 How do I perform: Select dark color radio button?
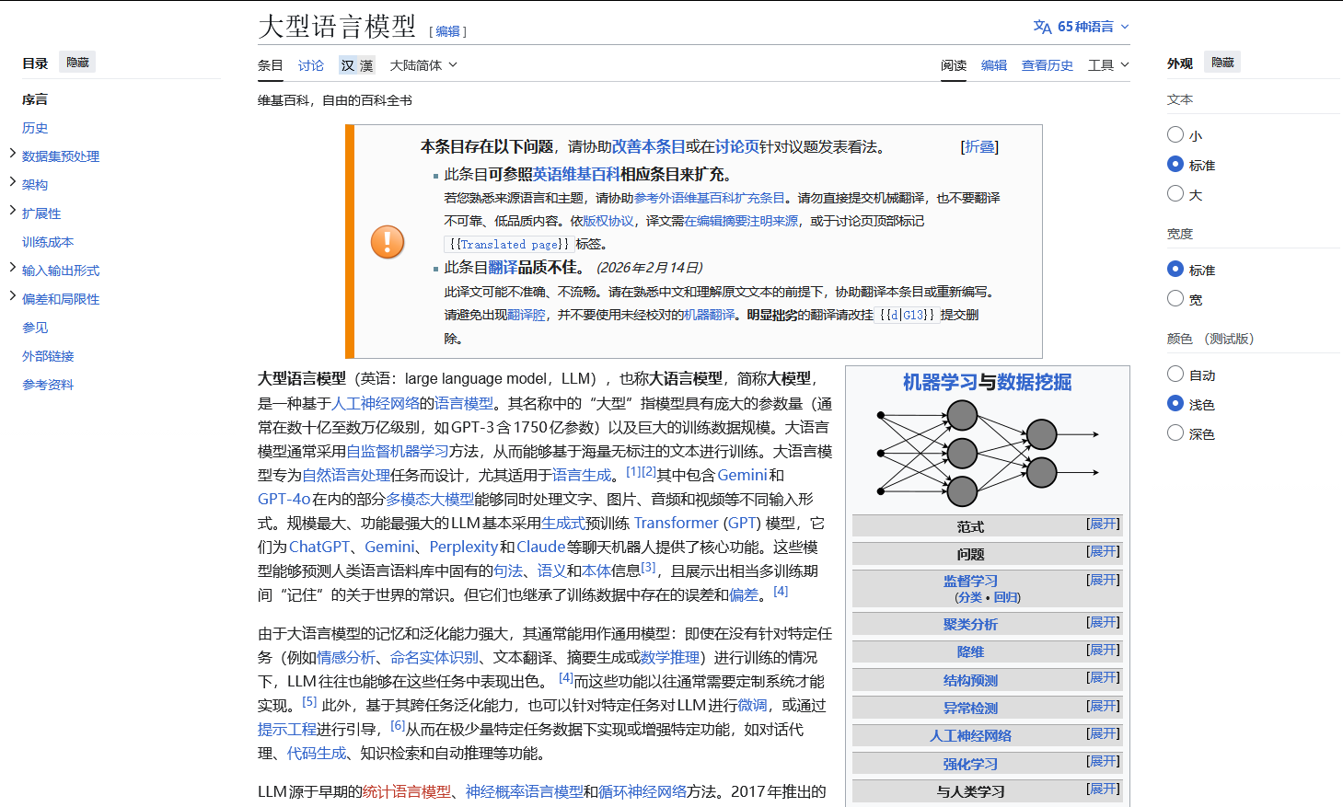pyautogui.click(x=1175, y=433)
